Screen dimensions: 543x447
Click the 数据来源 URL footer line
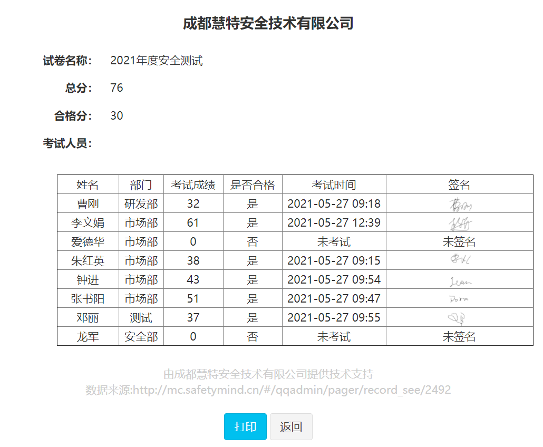[x=268, y=390]
